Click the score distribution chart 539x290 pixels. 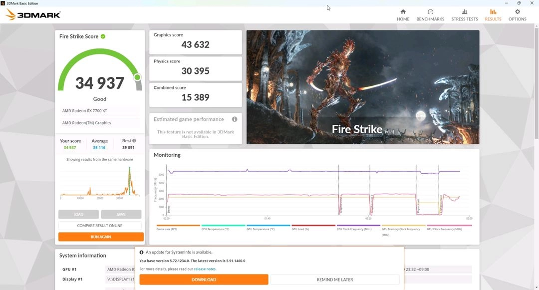[100, 182]
